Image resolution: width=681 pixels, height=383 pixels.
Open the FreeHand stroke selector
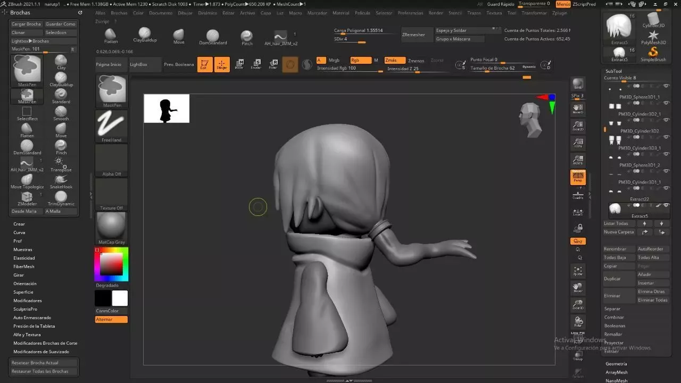click(x=112, y=127)
